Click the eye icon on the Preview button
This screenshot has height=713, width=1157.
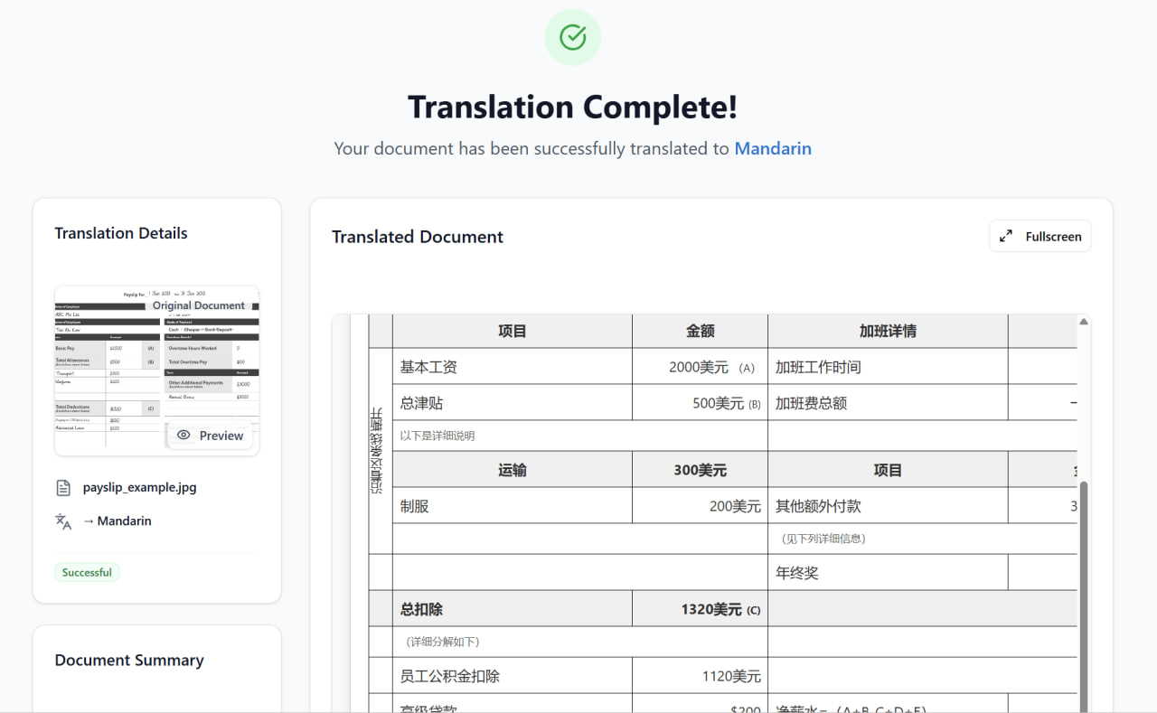pyautogui.click(x=183, y=436)
